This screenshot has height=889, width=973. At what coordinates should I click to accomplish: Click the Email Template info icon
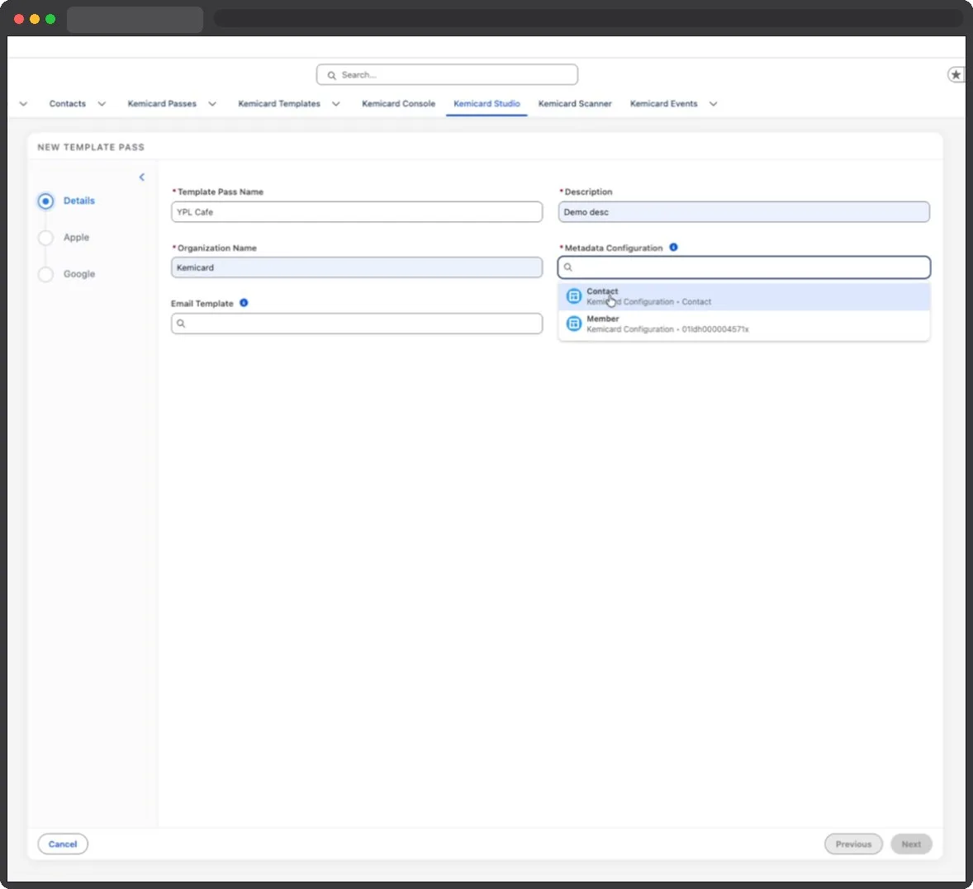(x=244, y=303)
